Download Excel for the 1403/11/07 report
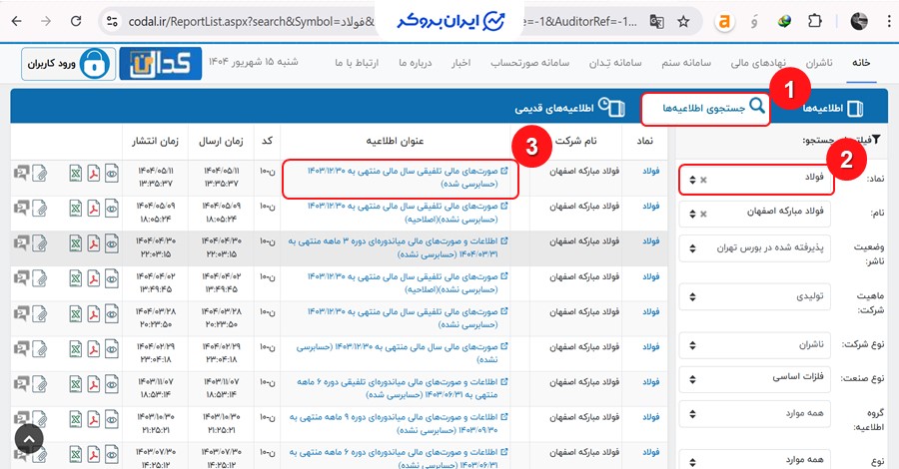 tap(76, 384)
